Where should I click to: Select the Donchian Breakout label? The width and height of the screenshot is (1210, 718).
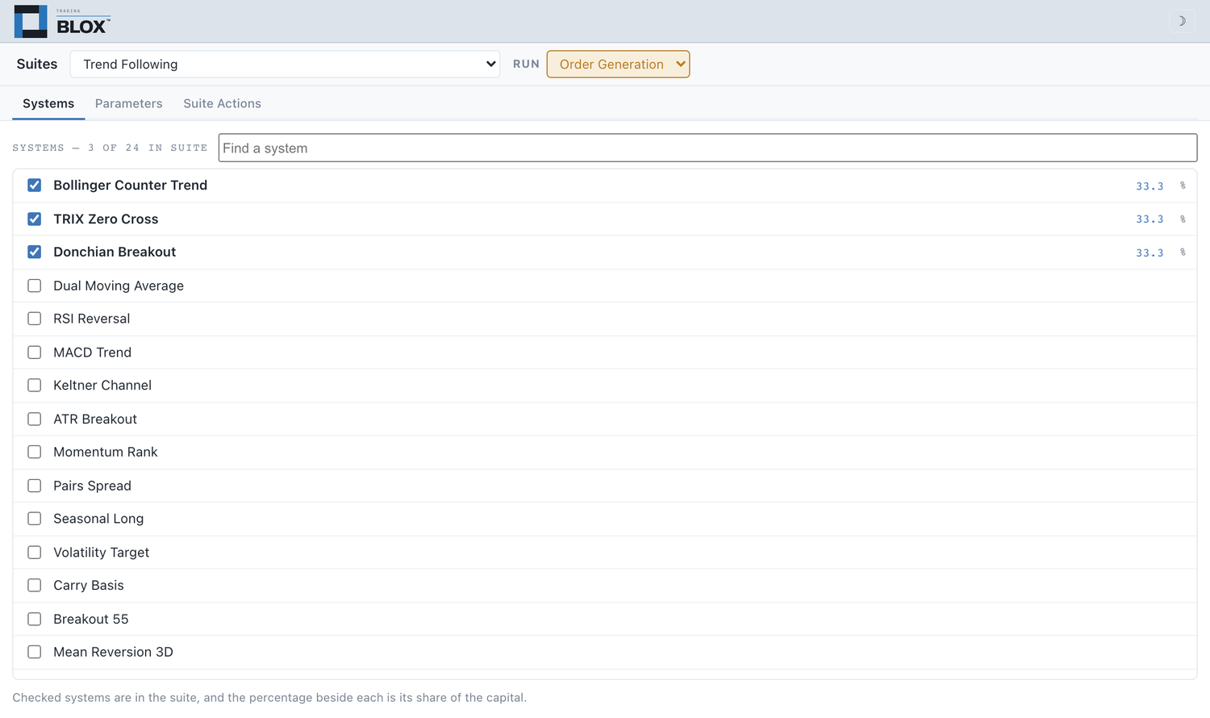click(x=115, y=252)
